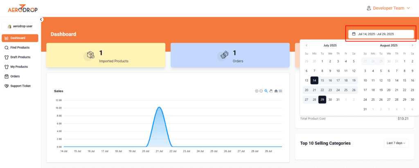Pick July 30 in the calendar

(x=330, y=99)
